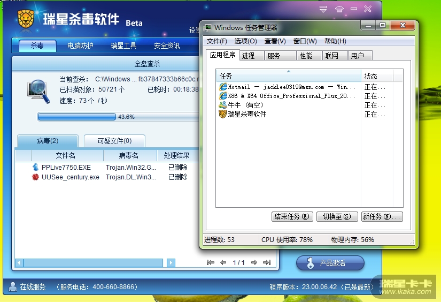
Task: Click 已删除 result for UUSee_century.exe
Action: [x=178, y=177]
